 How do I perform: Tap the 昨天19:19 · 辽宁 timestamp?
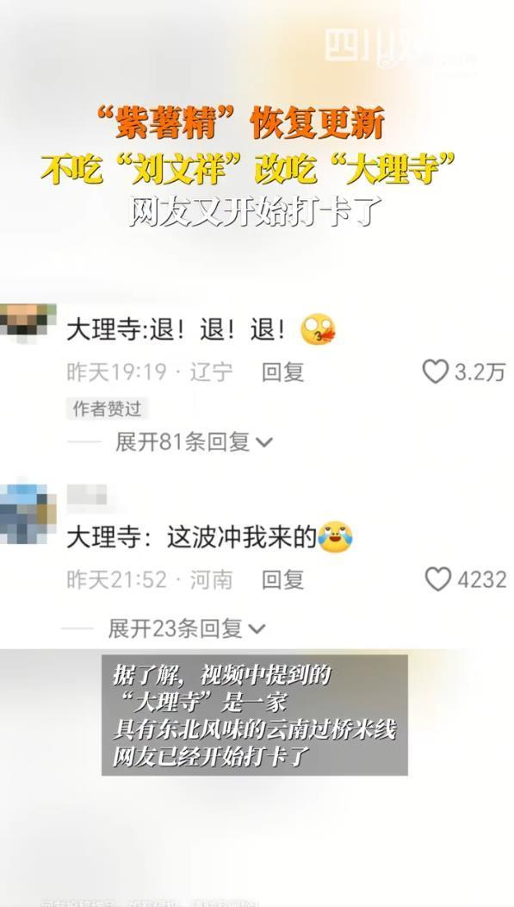[x=150, y=372]
